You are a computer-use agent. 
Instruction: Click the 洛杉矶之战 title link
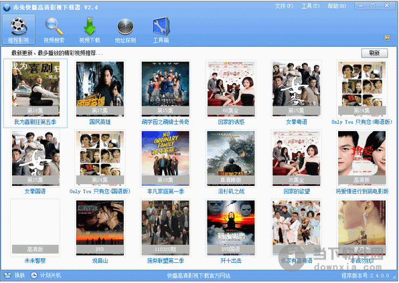tap(231, 191)
